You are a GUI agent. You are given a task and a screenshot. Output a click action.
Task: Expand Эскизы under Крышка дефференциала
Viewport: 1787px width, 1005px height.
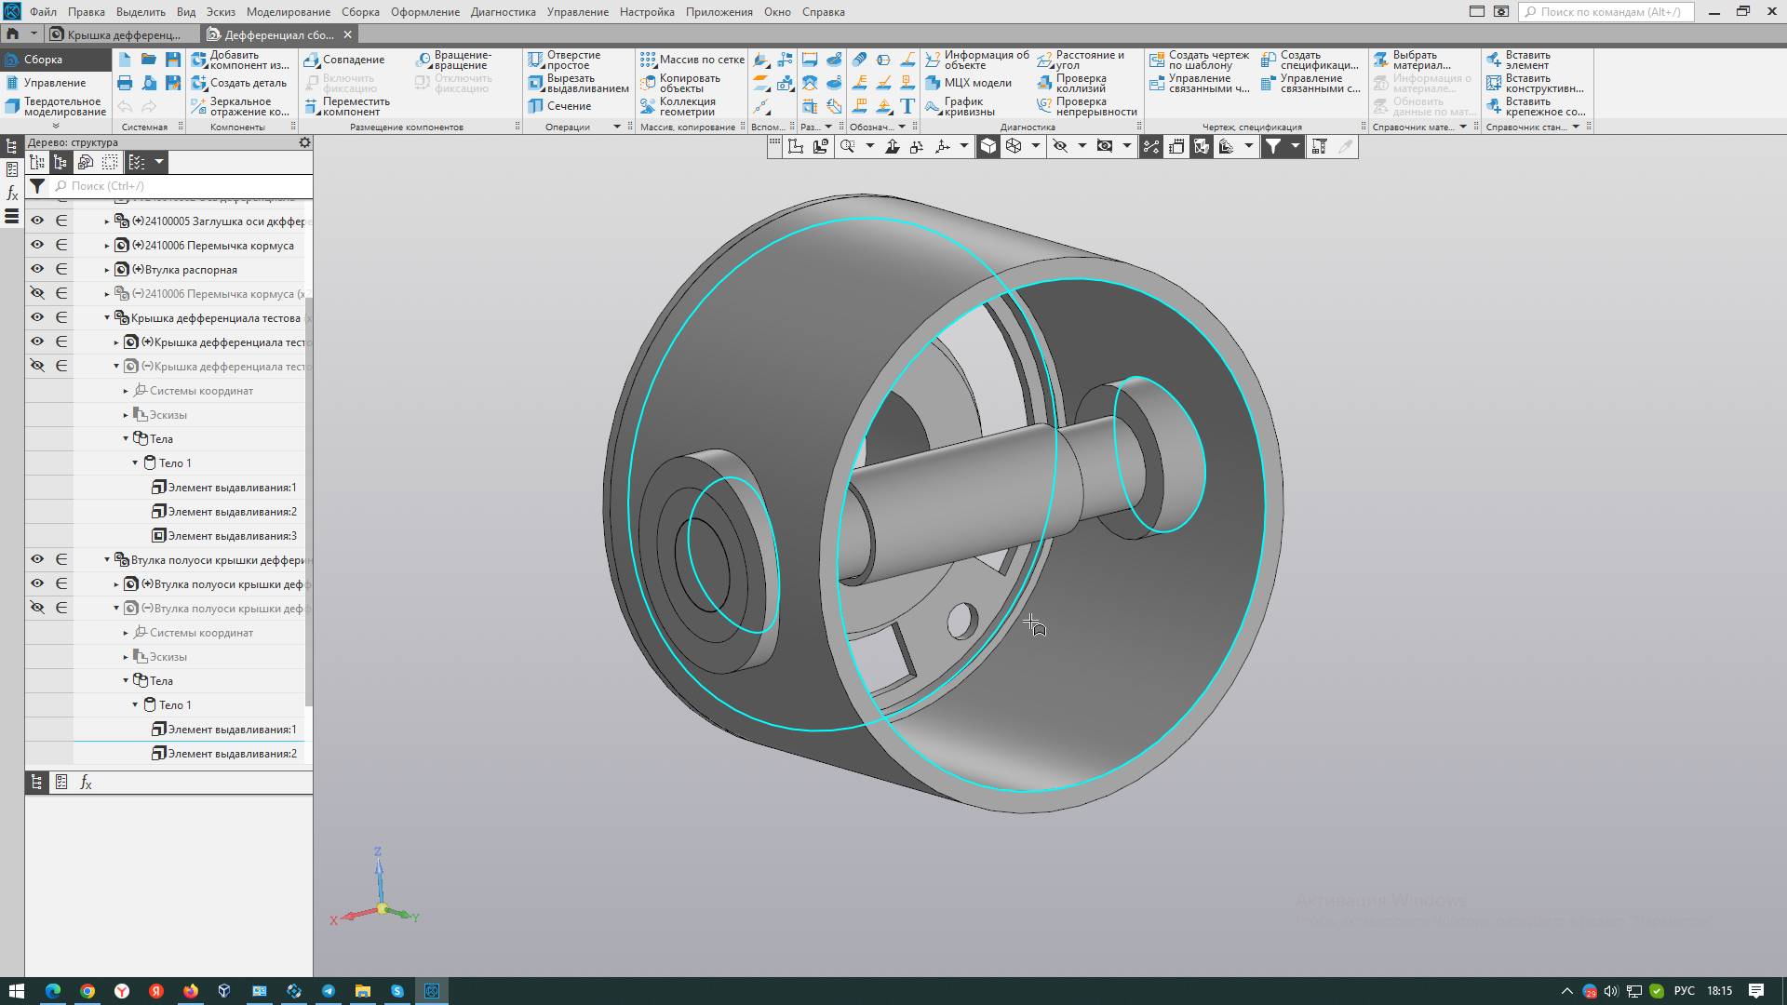(x=126, y=415)
